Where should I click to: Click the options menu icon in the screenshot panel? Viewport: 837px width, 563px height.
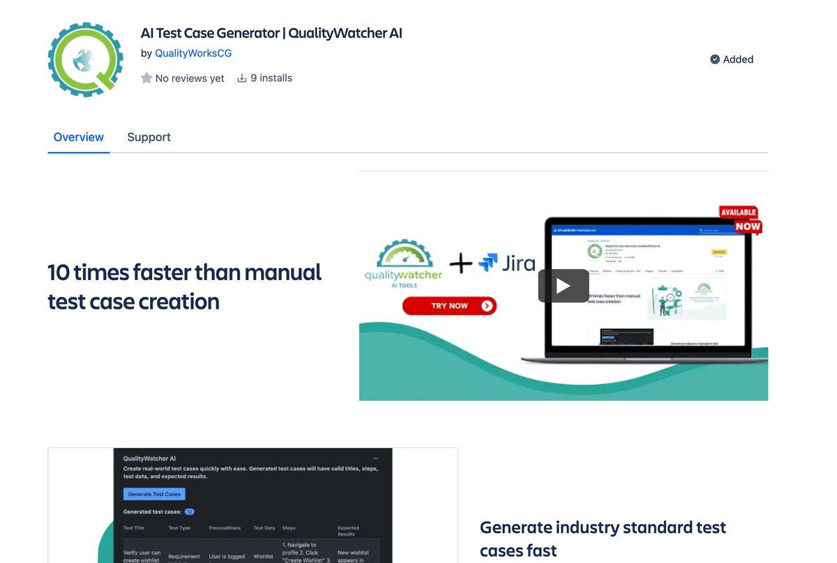(x=375, y=457)
